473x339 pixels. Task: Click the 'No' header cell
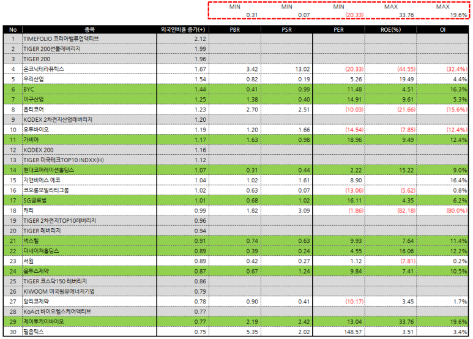[13, 29]
